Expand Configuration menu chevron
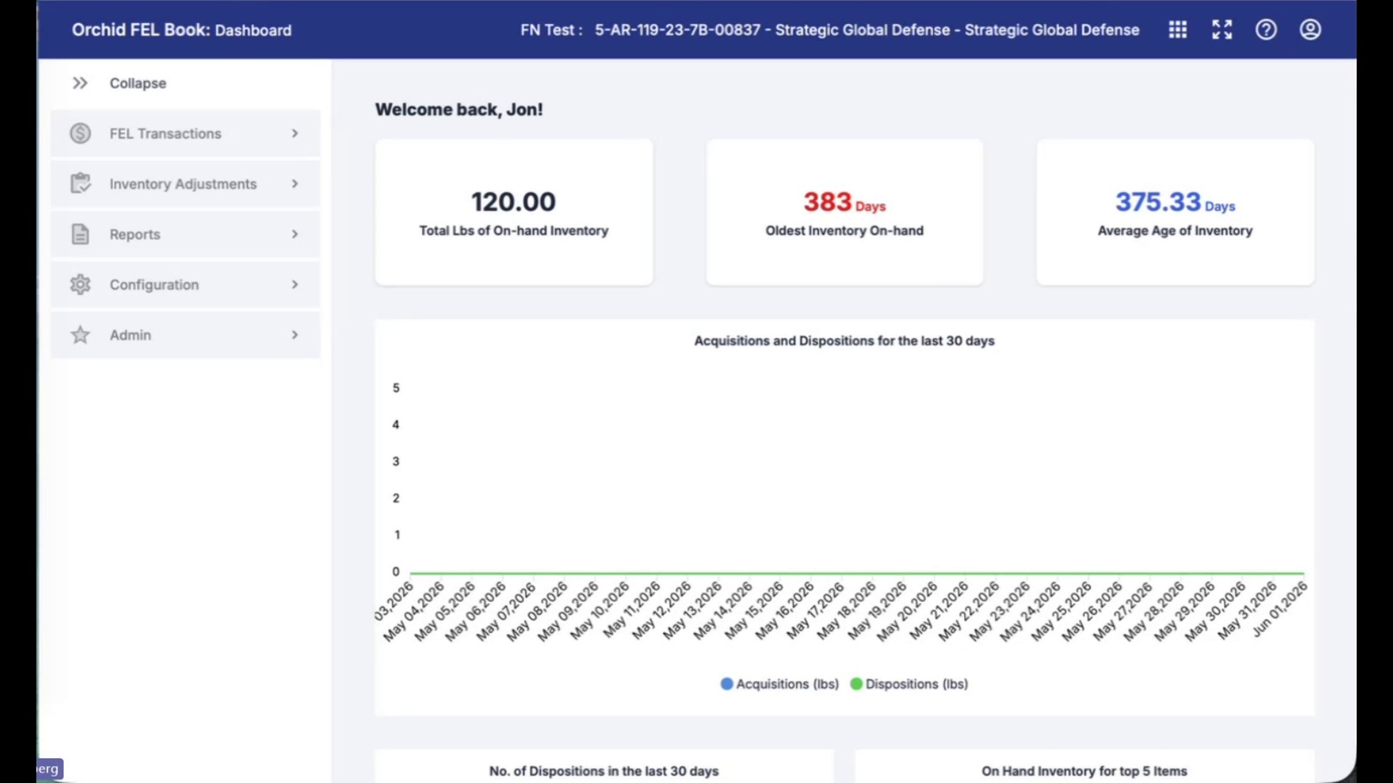Viewport: 1393px width, 783px height. 295,284
